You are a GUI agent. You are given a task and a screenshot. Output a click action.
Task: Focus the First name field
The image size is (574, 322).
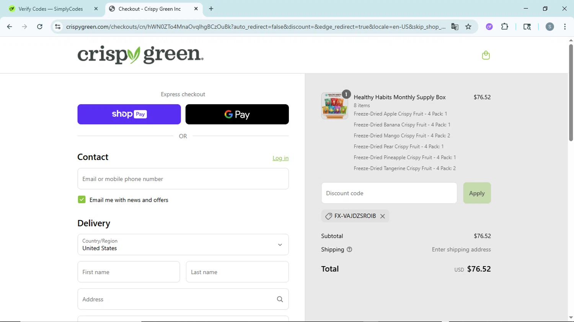tap(129, 272)
